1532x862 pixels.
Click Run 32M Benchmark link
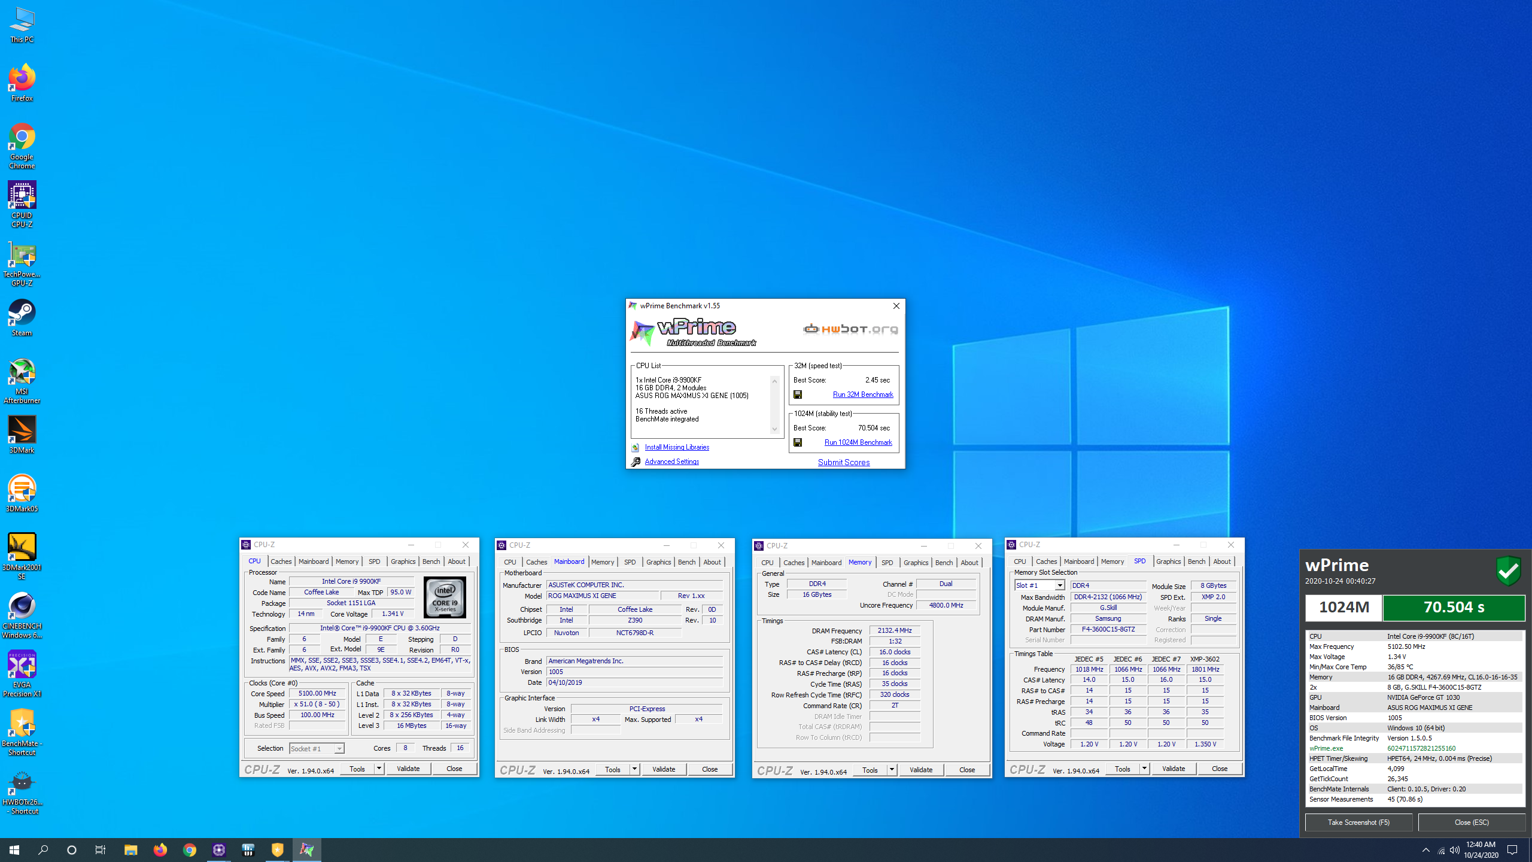pyautogui.click(x=862, y=394)
